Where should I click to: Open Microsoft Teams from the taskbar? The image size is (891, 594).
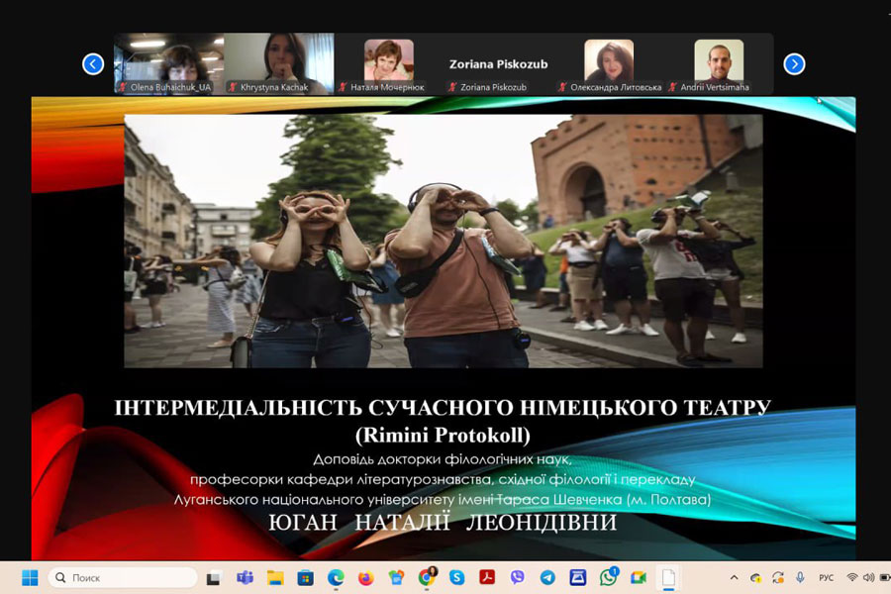245,578
